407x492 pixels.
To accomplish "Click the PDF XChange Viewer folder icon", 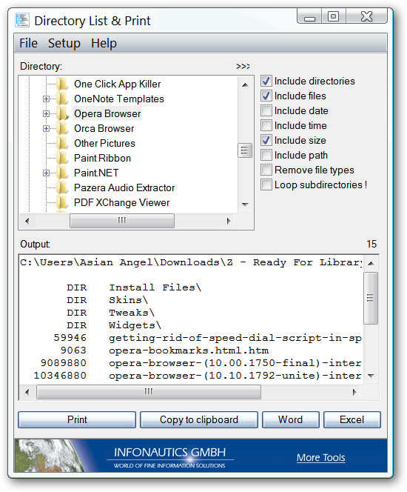I will (62, 202).
